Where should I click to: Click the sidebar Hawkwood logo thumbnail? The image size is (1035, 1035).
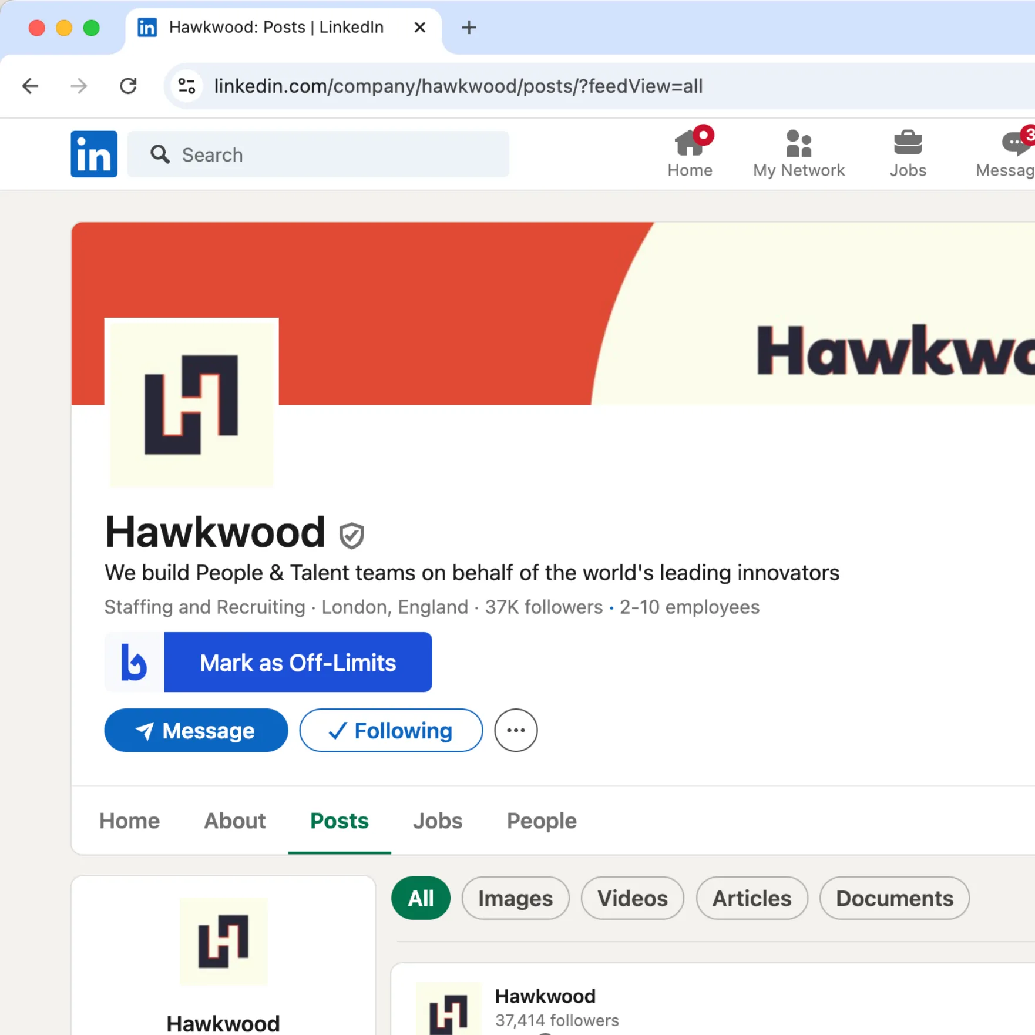223,941
